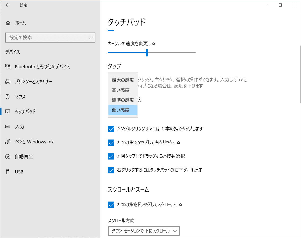Click the カーソルの速度 slider handle
Screen dimensions: 302x238
pyautogui.click(x=147, y=53)
